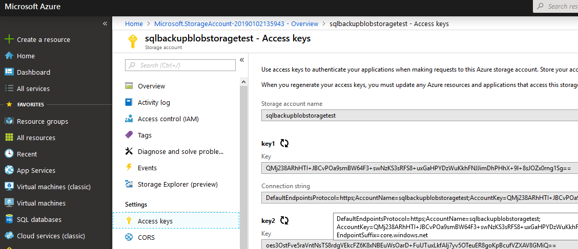Open the Dashboard icon in left sidebar
The width and height of the screenshot is (578, 249).
tap(9, 72)
